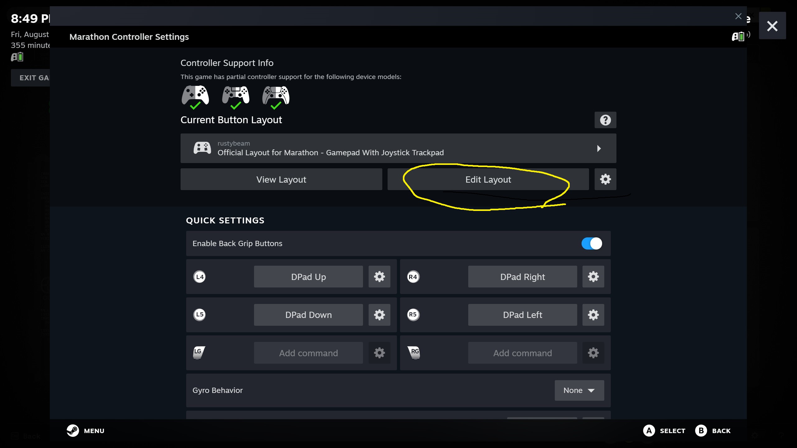Image resolution: width=797 pixels, height=448 pixels.
Task: Click the LG left grip glyph
Action: (x=199, y=352)
